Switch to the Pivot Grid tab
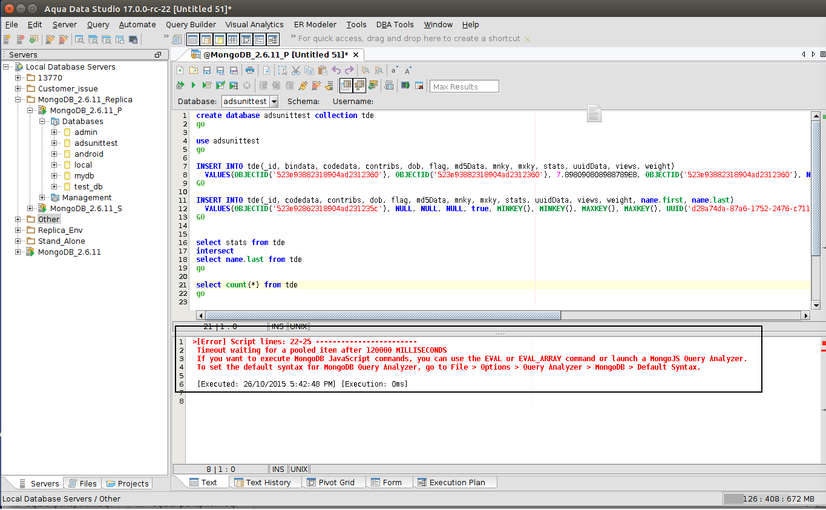Image resolution: width=826 pixels, height=510 pixels. click(x=332, y=482)
